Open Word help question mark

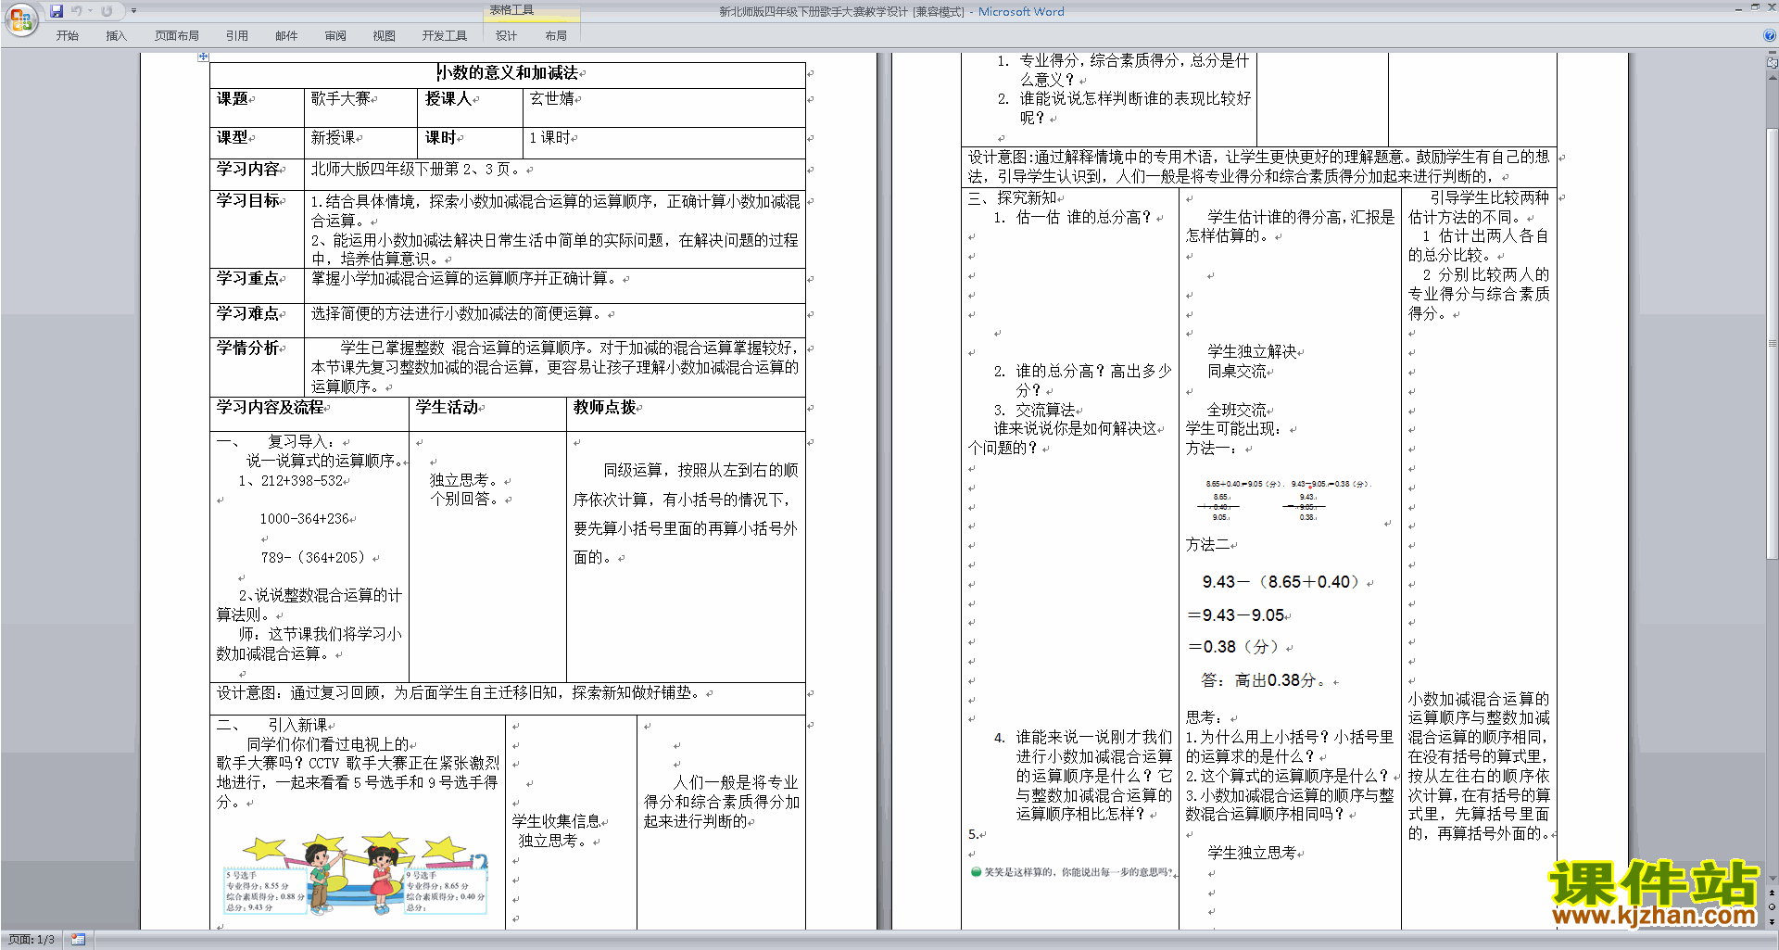1770,35
